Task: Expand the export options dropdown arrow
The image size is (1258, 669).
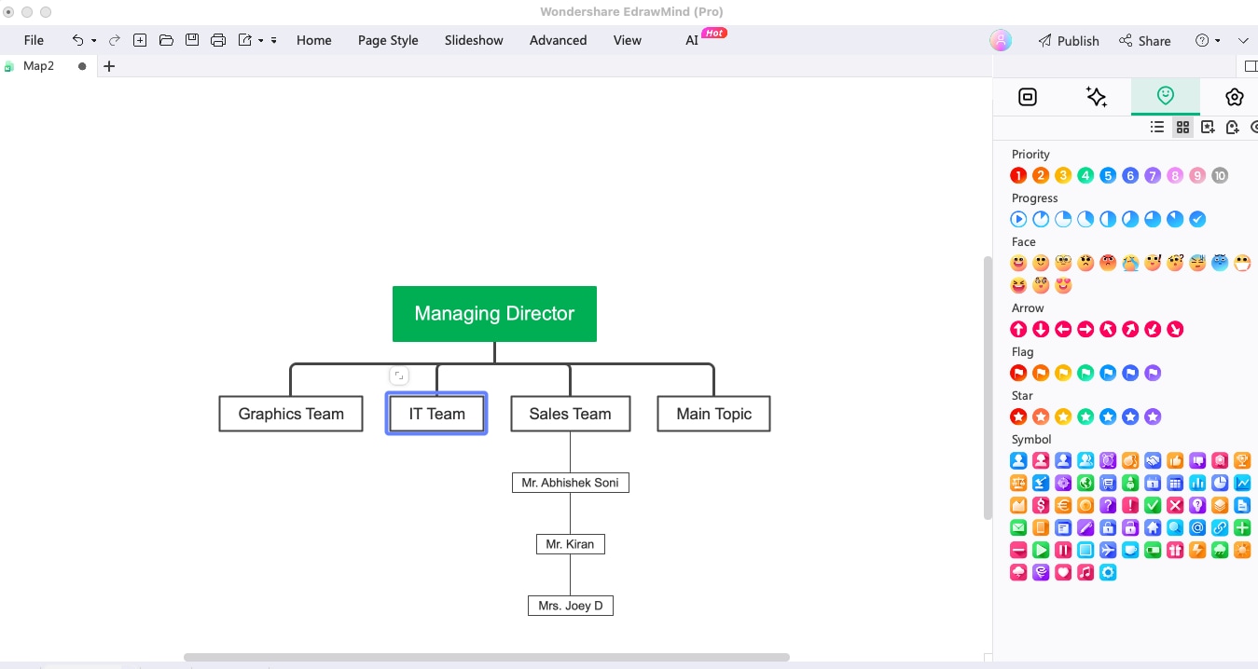Action: pos(261,41)
